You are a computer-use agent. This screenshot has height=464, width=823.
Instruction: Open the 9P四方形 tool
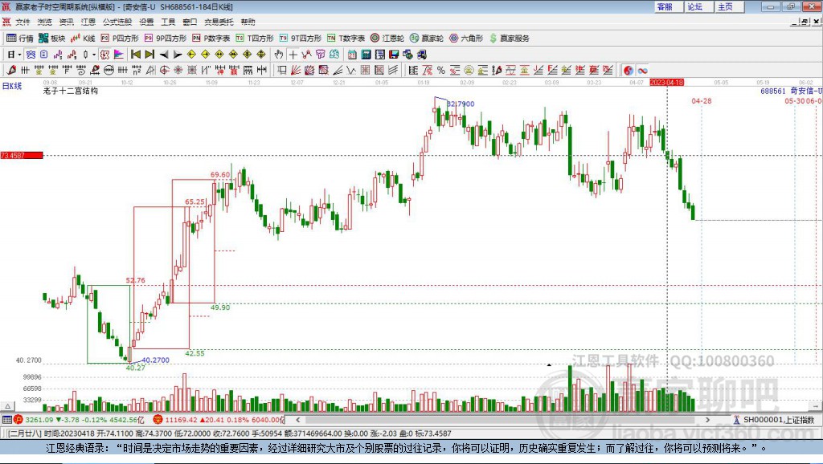tap(166, 39)
